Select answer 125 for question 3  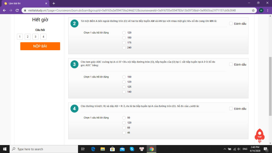124,87
